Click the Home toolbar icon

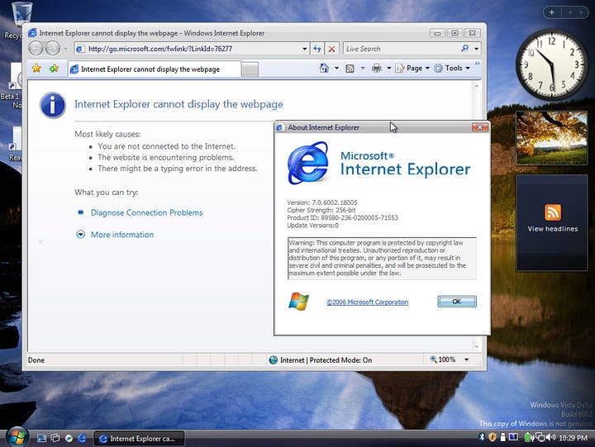324,68
